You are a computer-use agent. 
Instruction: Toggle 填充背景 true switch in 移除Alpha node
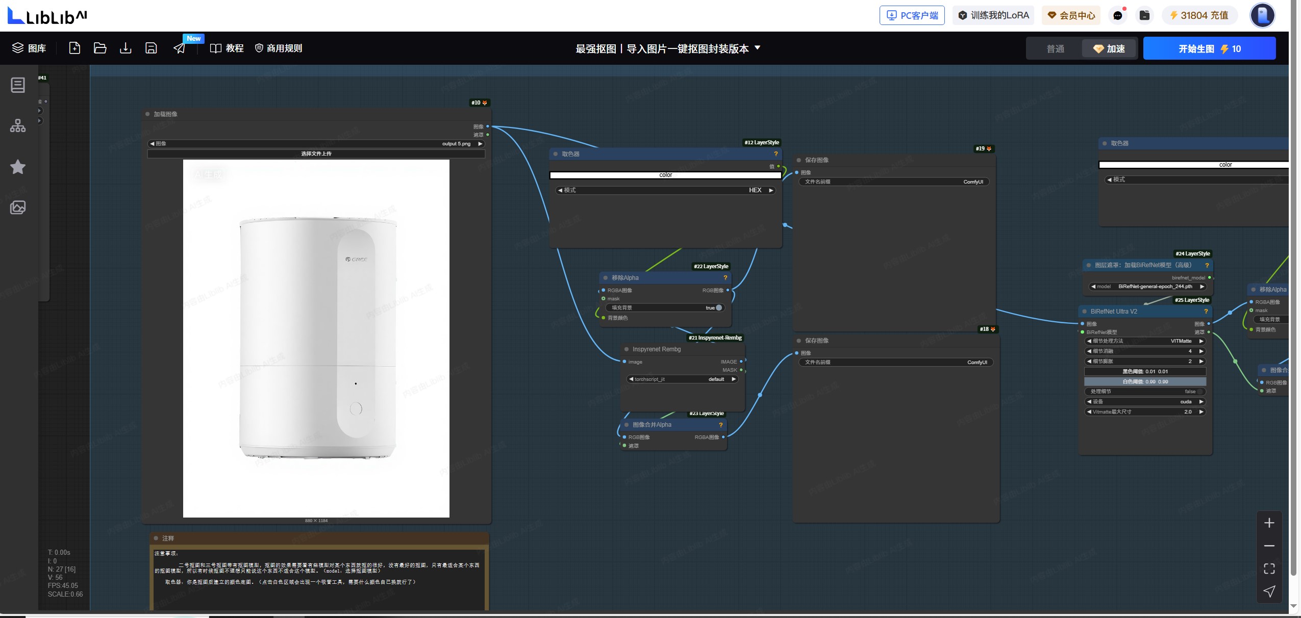718,307
